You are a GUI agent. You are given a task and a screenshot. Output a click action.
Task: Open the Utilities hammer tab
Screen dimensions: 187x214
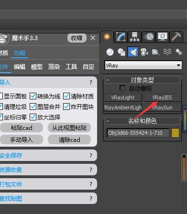coord(176,37)
